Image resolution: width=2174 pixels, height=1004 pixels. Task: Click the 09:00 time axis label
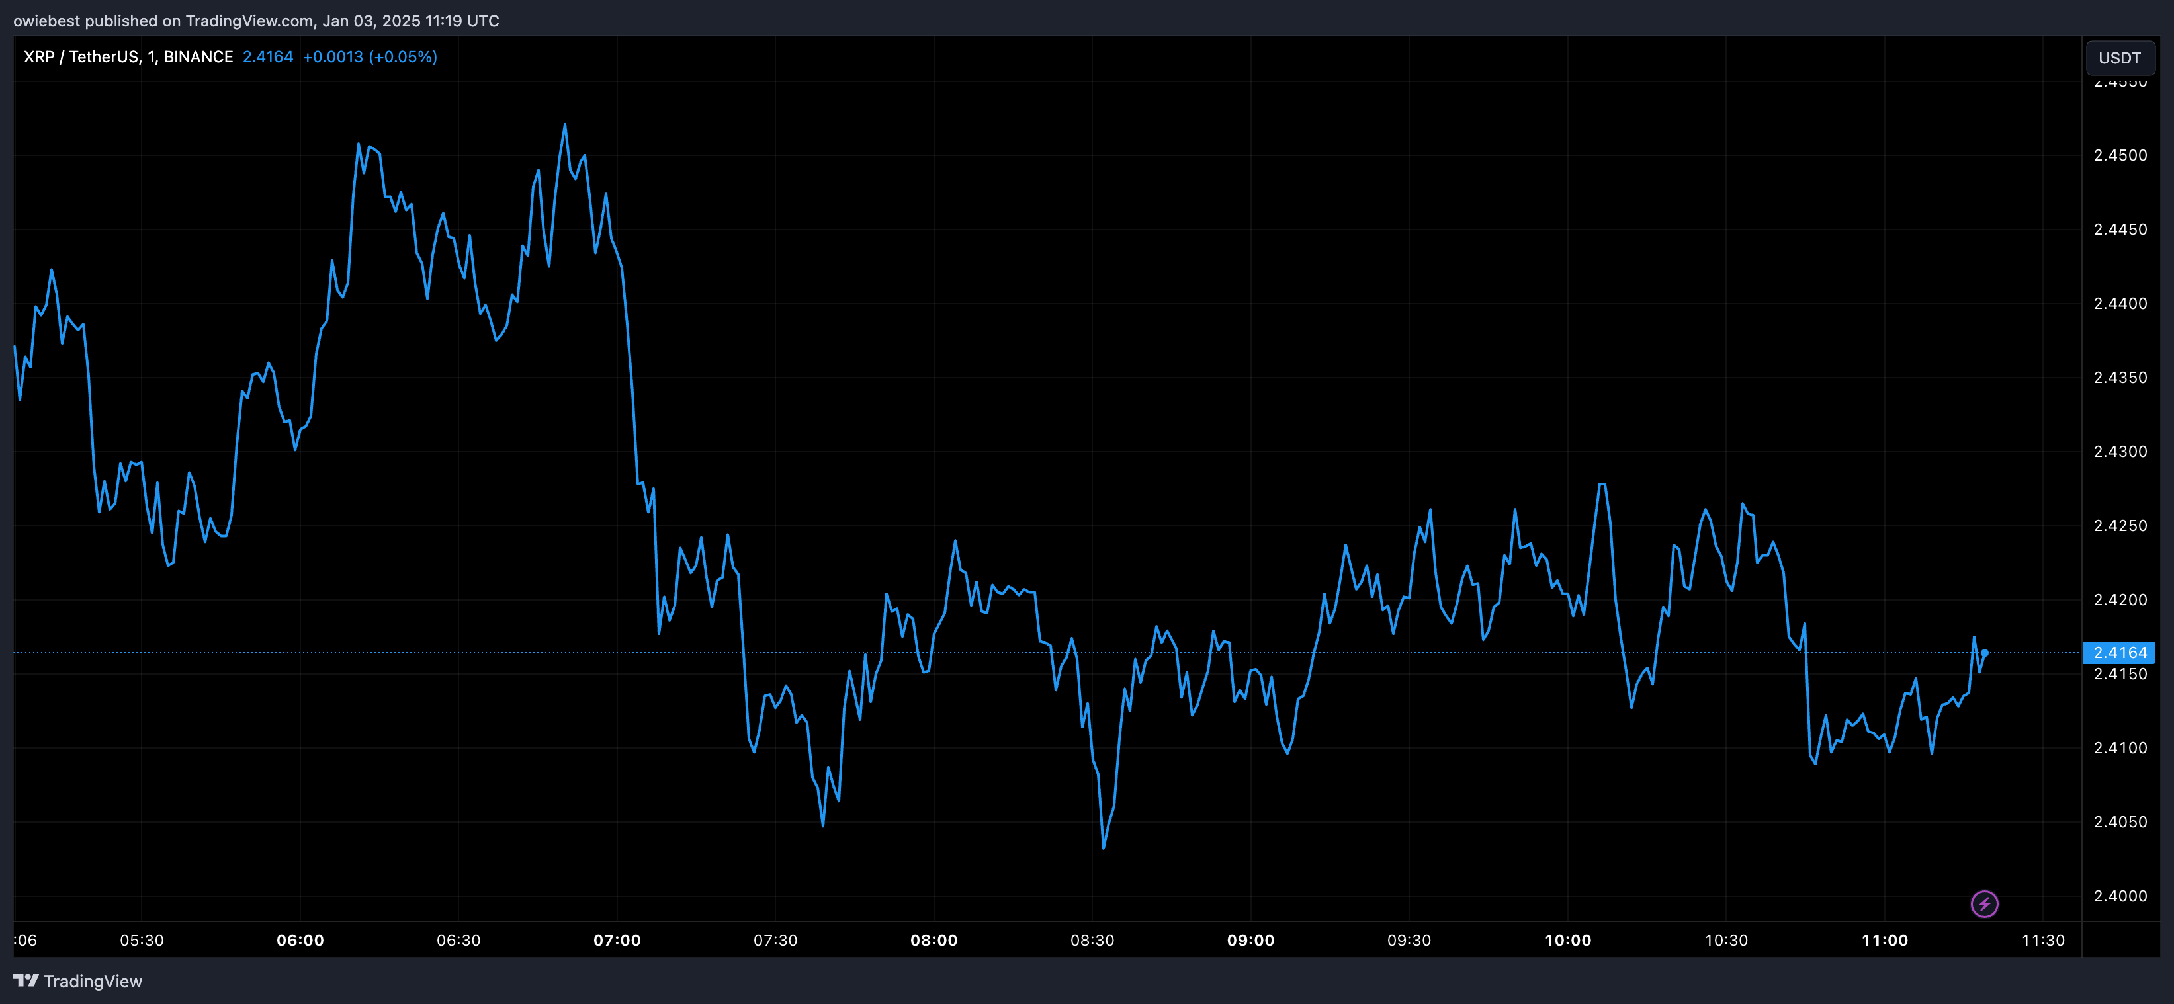point(1250,940)
